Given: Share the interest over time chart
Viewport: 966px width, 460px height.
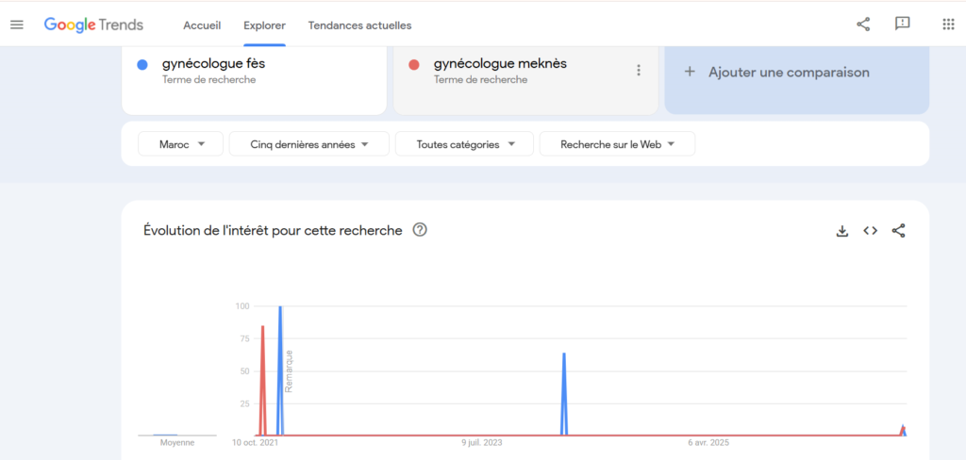Looking at the screenshot, I should click(898, 231).
